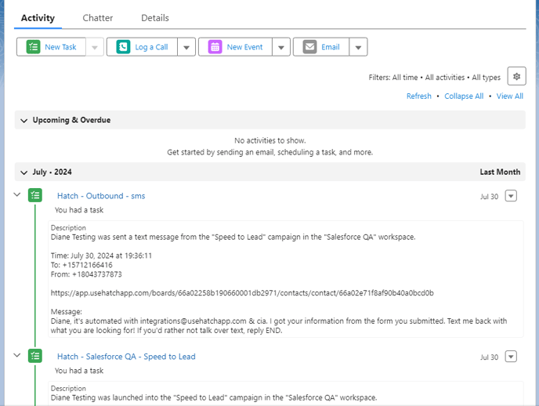Open dropdown arrow next to New Task

point(95,48)
